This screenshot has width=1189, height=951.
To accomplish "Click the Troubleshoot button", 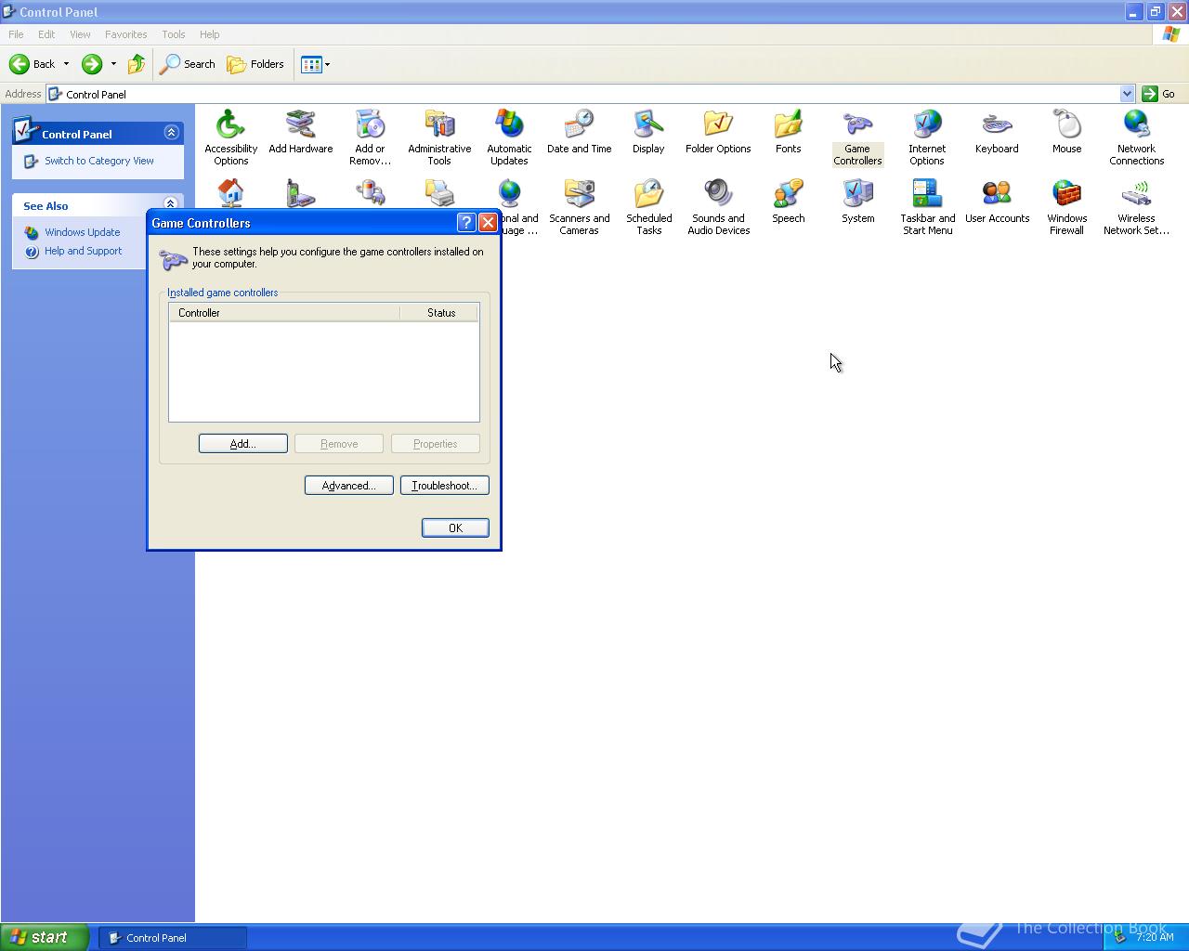I will [x=444, y=486].
